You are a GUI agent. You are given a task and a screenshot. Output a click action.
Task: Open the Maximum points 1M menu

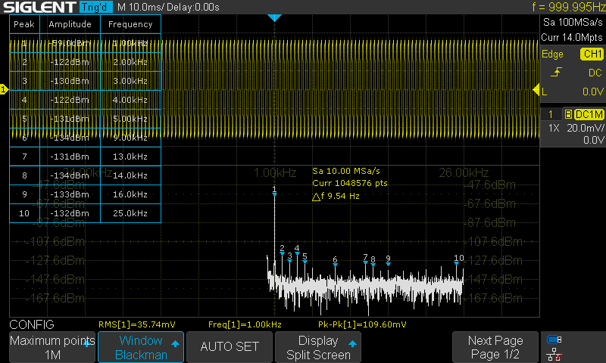coord(52,347)
